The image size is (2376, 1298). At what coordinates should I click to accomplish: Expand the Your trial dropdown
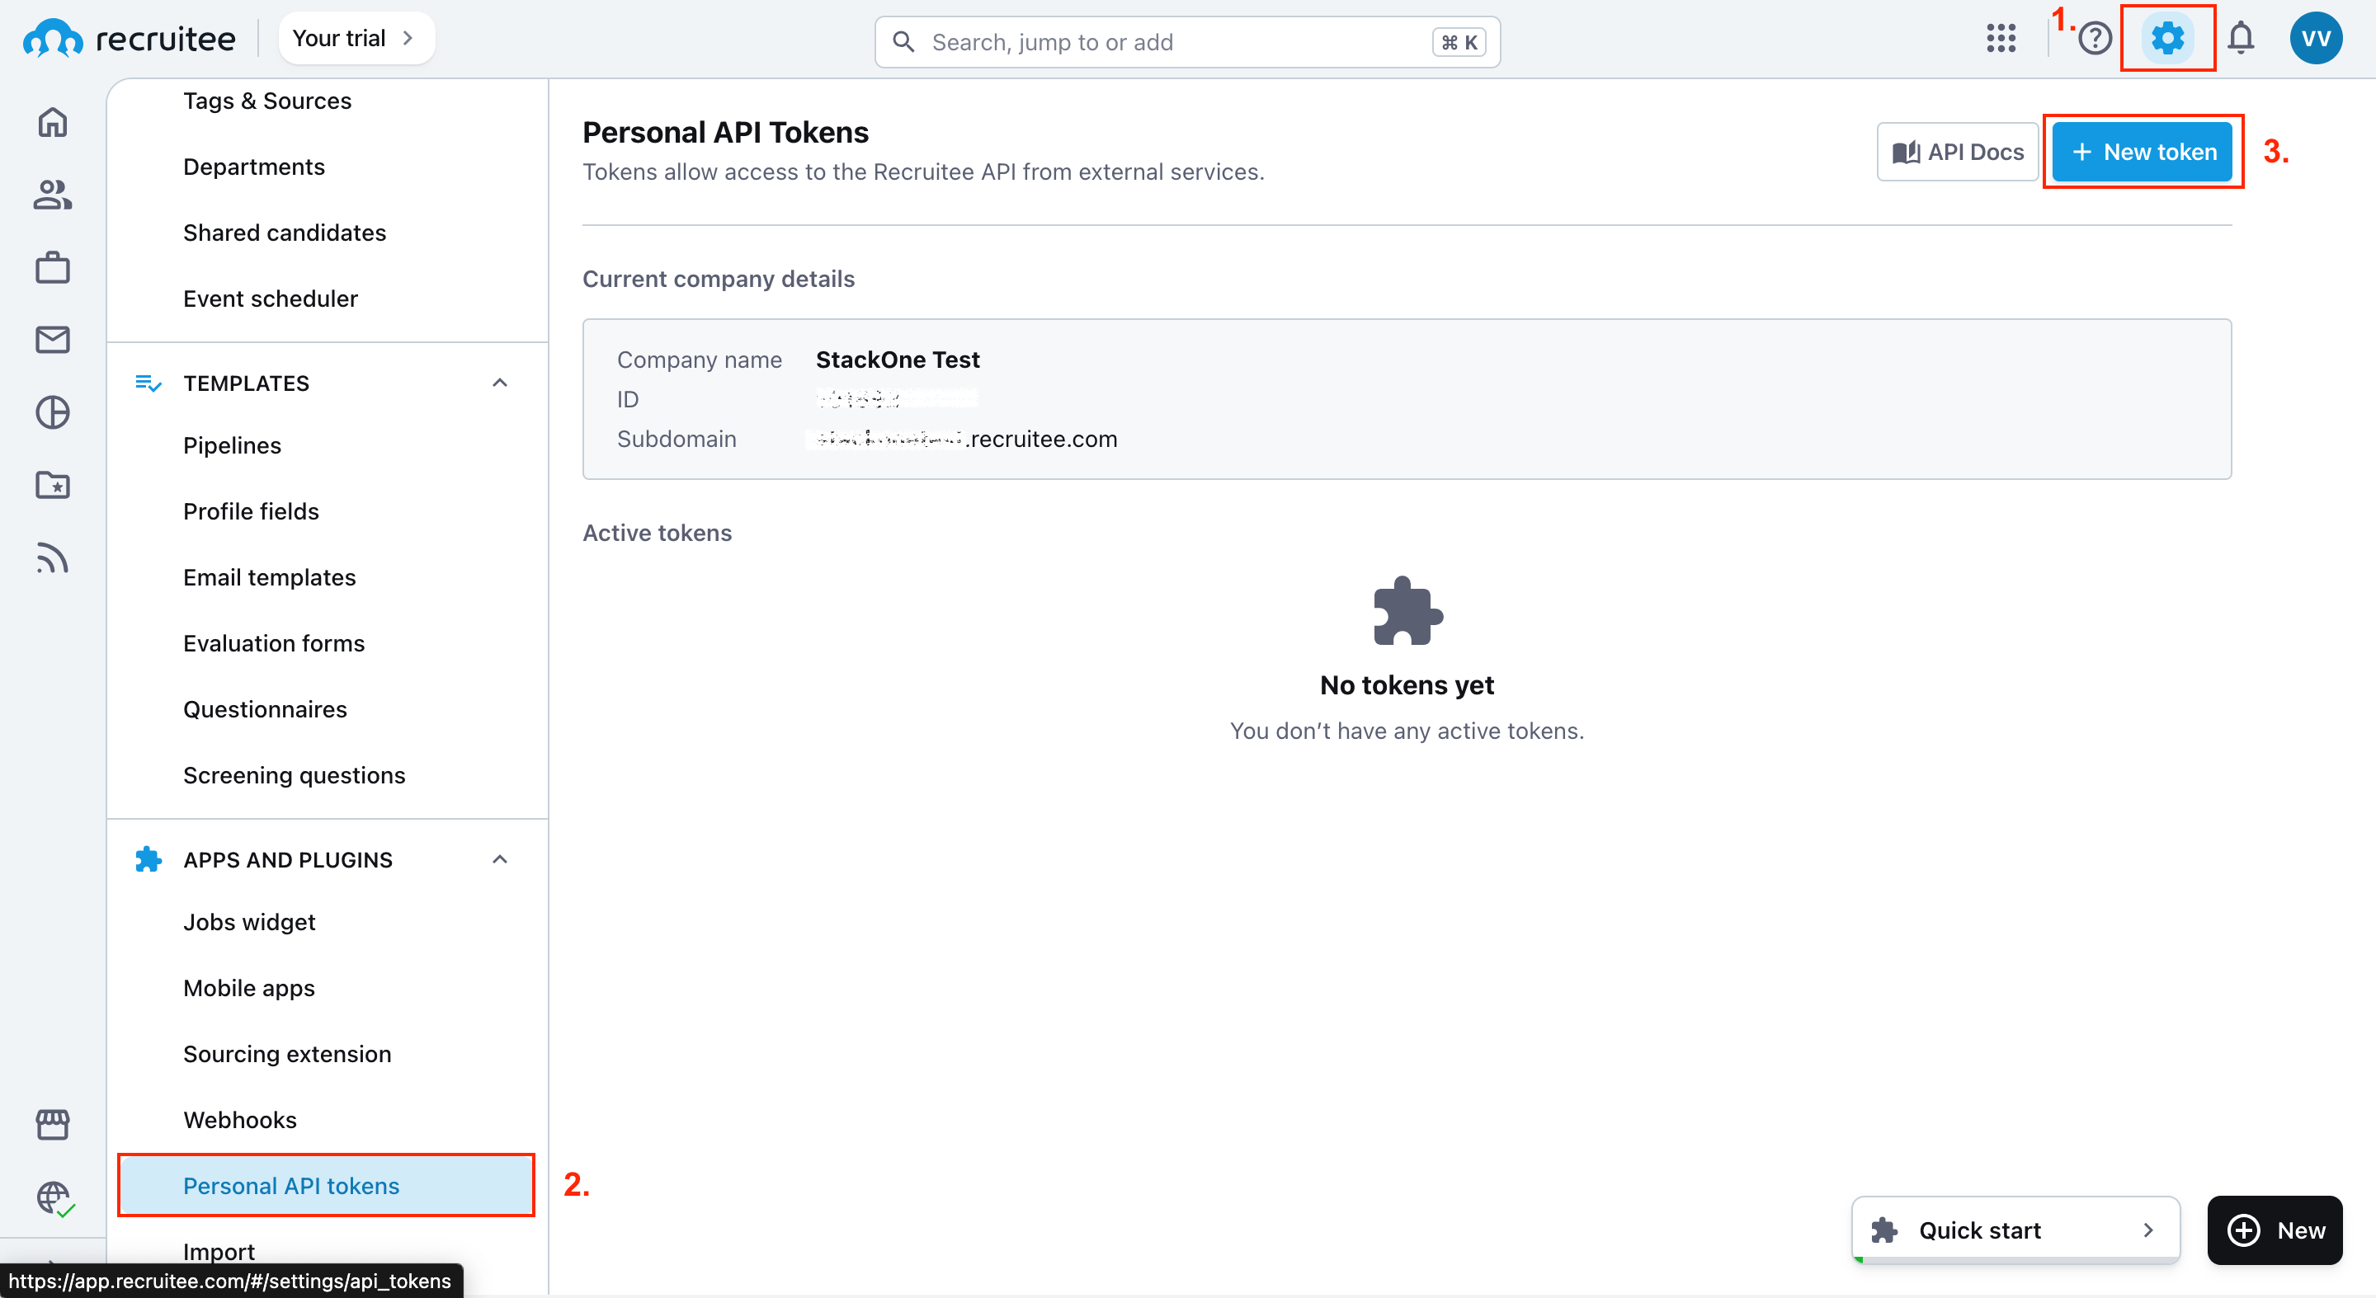356,37
